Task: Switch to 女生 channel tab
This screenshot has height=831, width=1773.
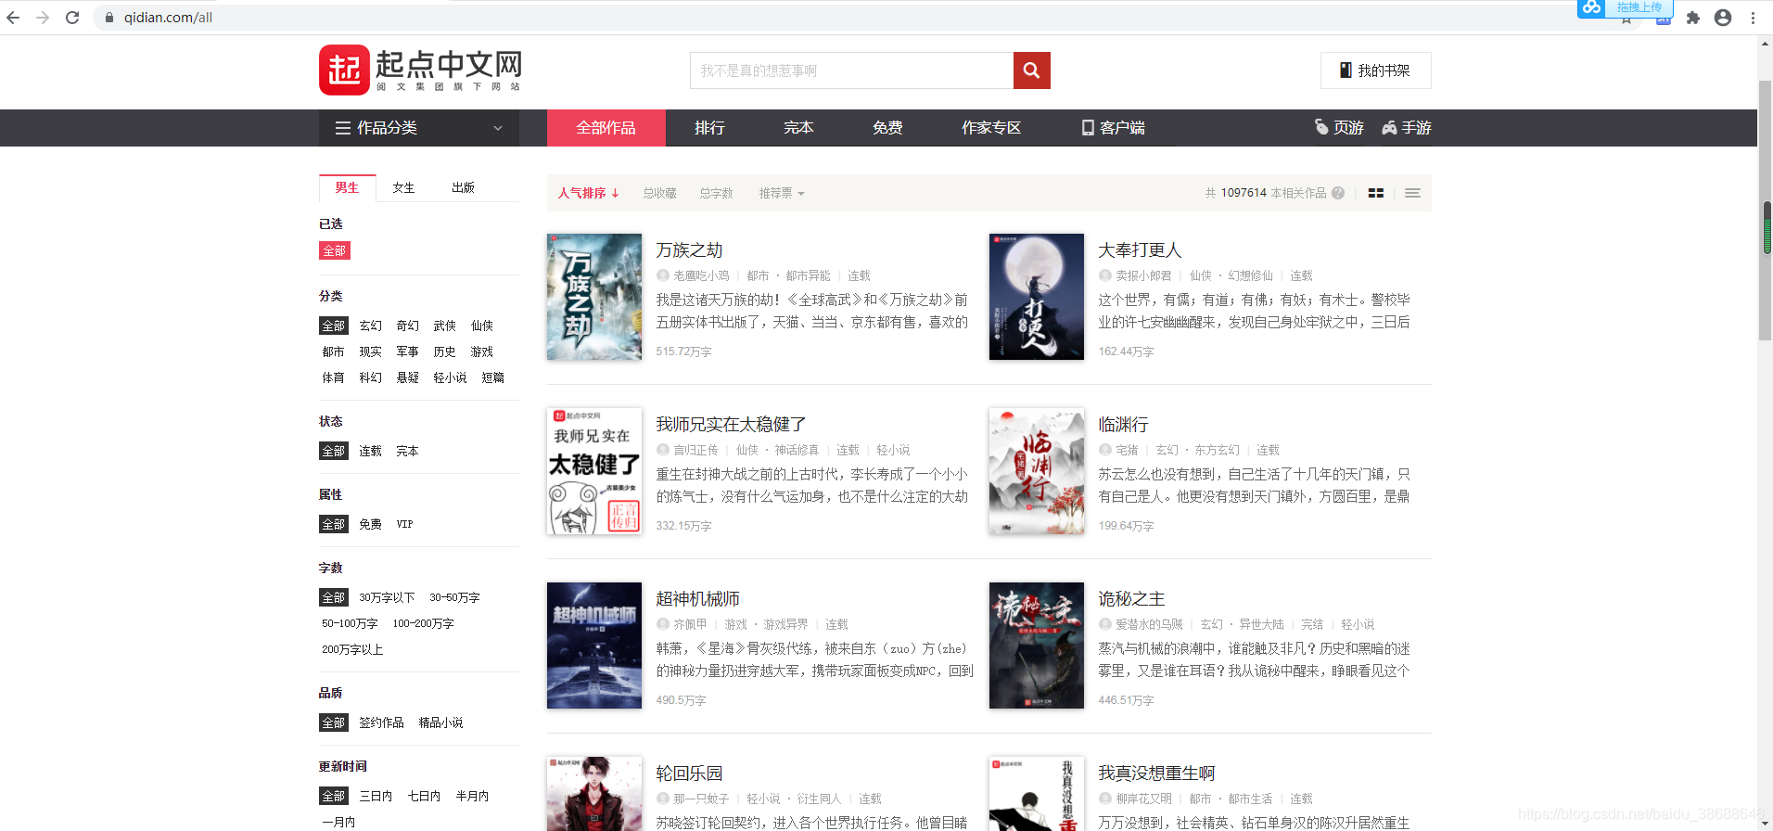Action: click(403, 187)
